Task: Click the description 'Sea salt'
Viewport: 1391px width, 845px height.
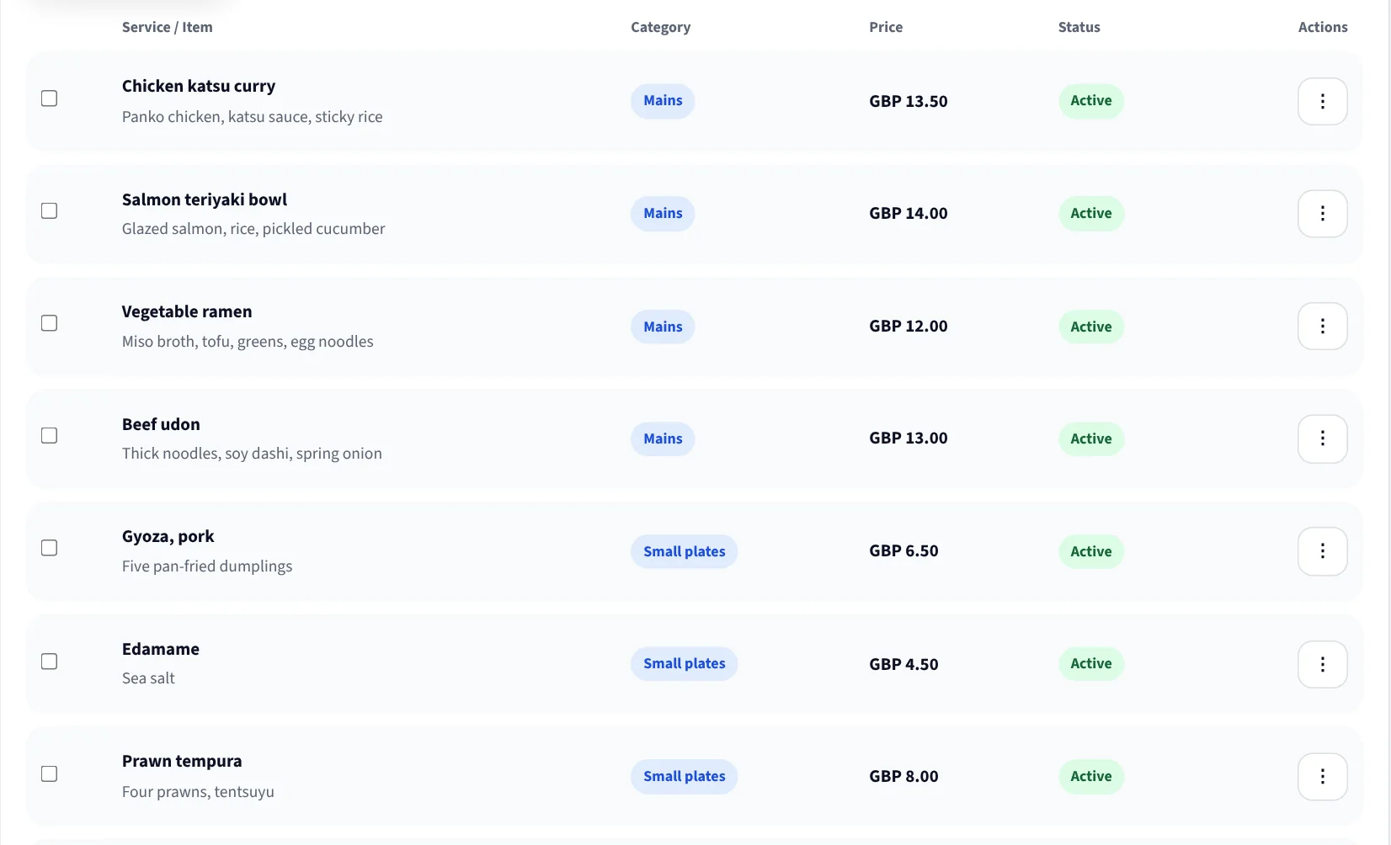Action: pos(148,678)
